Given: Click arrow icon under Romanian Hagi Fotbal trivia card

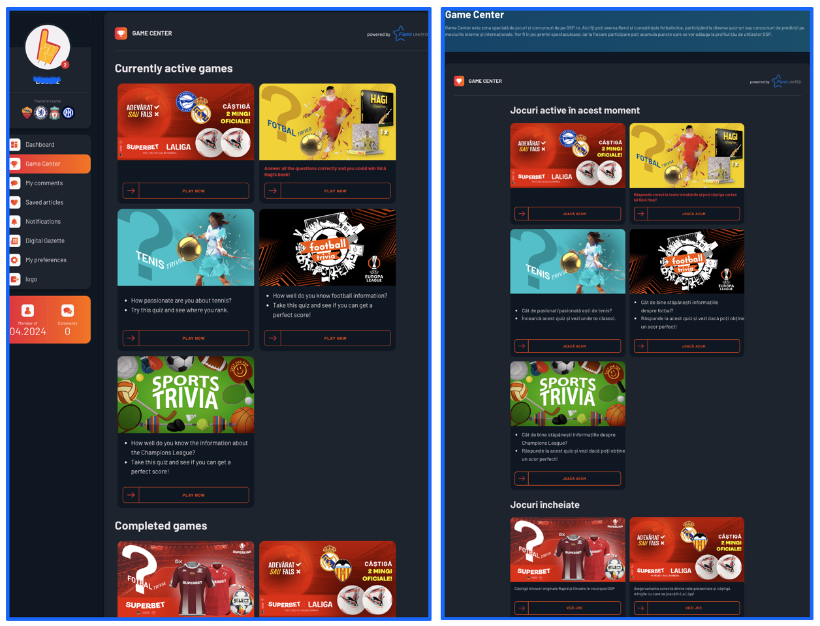Looking at the screenshot, I should click(640, 214).
